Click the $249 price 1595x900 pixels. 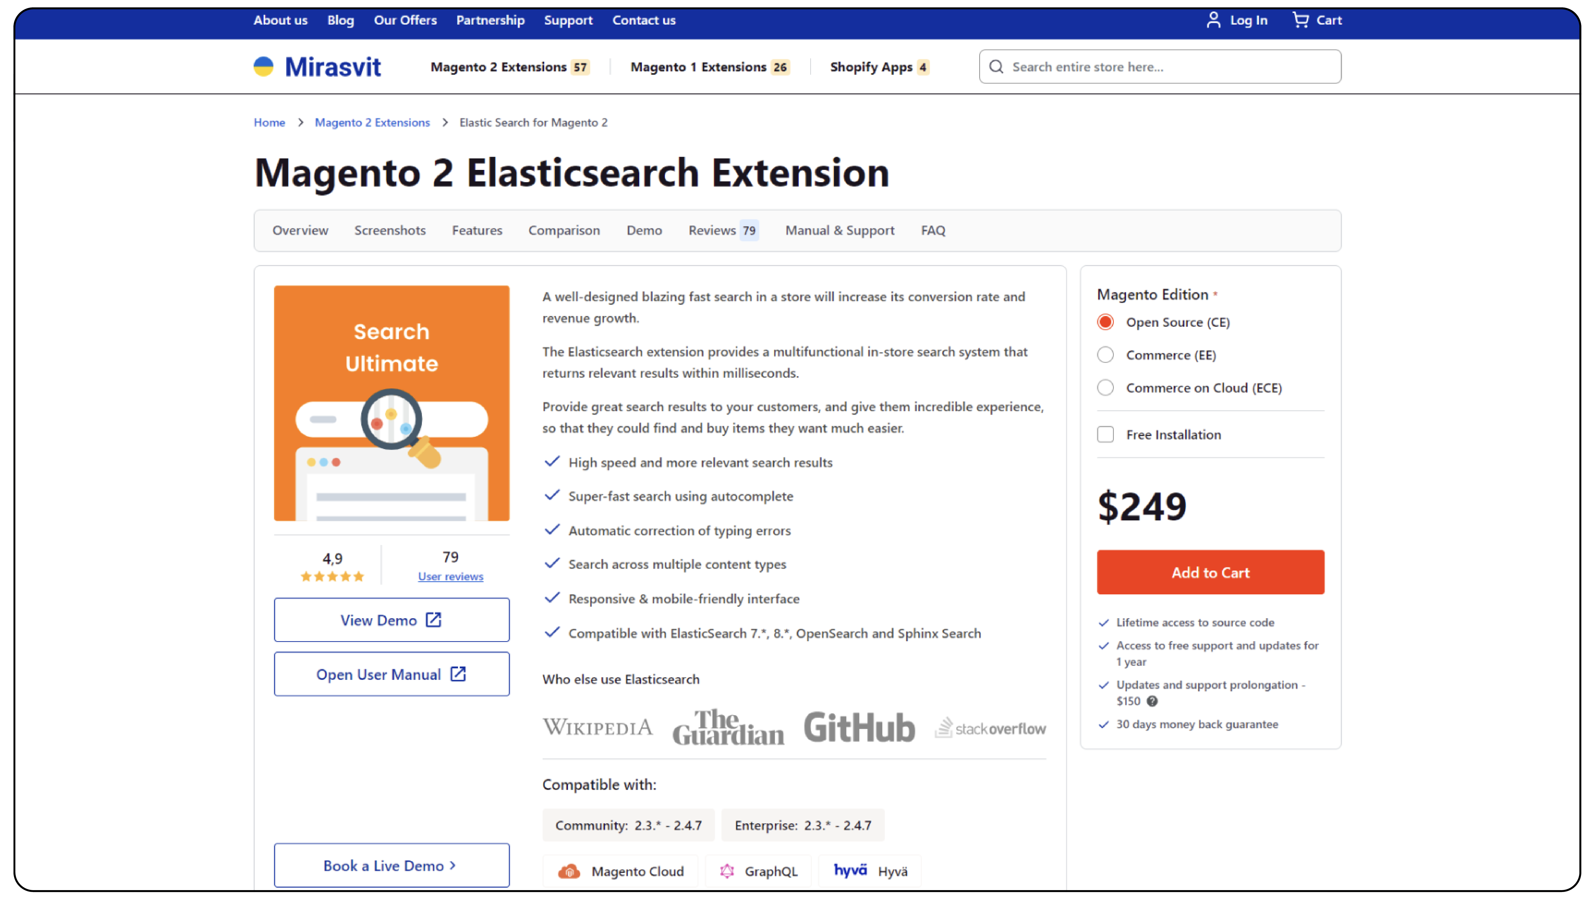tap(1142, 507)
